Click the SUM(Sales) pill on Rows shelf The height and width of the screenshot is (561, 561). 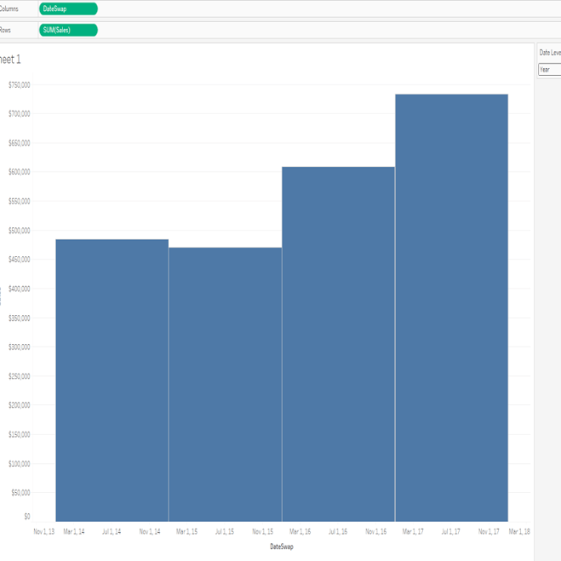pyautogui.click(x=68, y=30)
